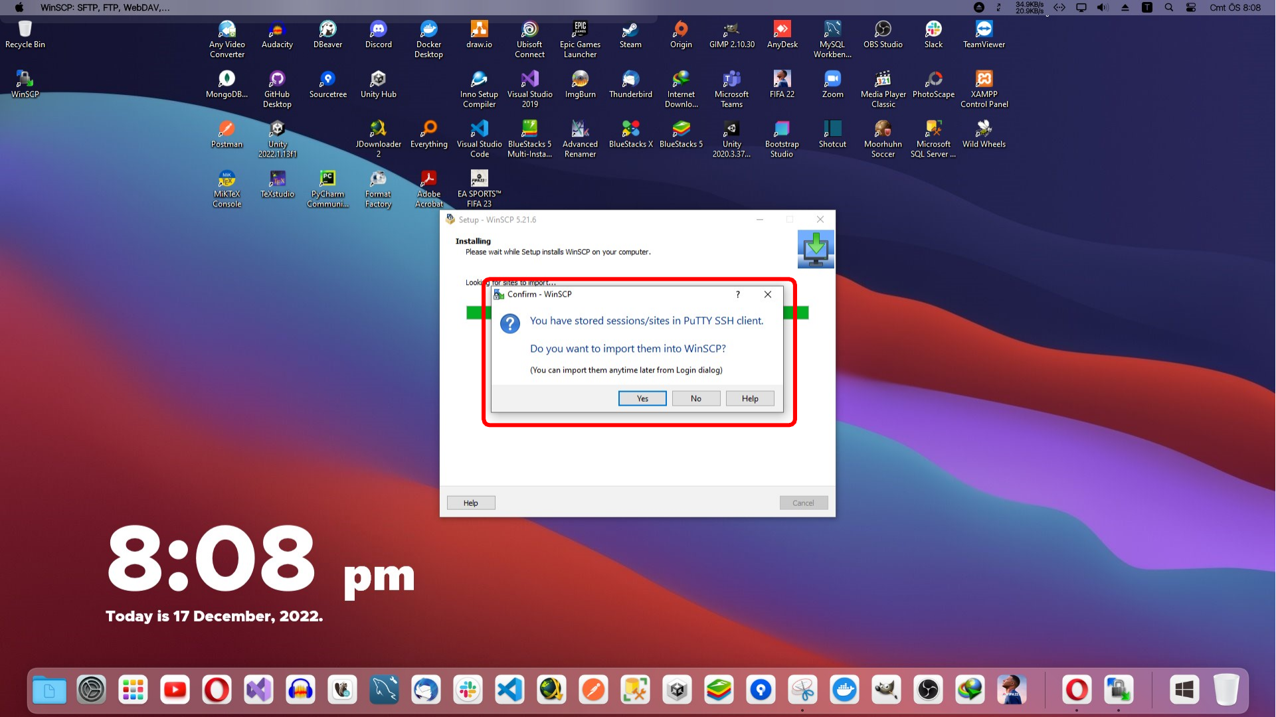Click the installation progress bar in Setup window
Image resolution: width=1276 pixels, height=717 pixels.
[x=638, y=313]
